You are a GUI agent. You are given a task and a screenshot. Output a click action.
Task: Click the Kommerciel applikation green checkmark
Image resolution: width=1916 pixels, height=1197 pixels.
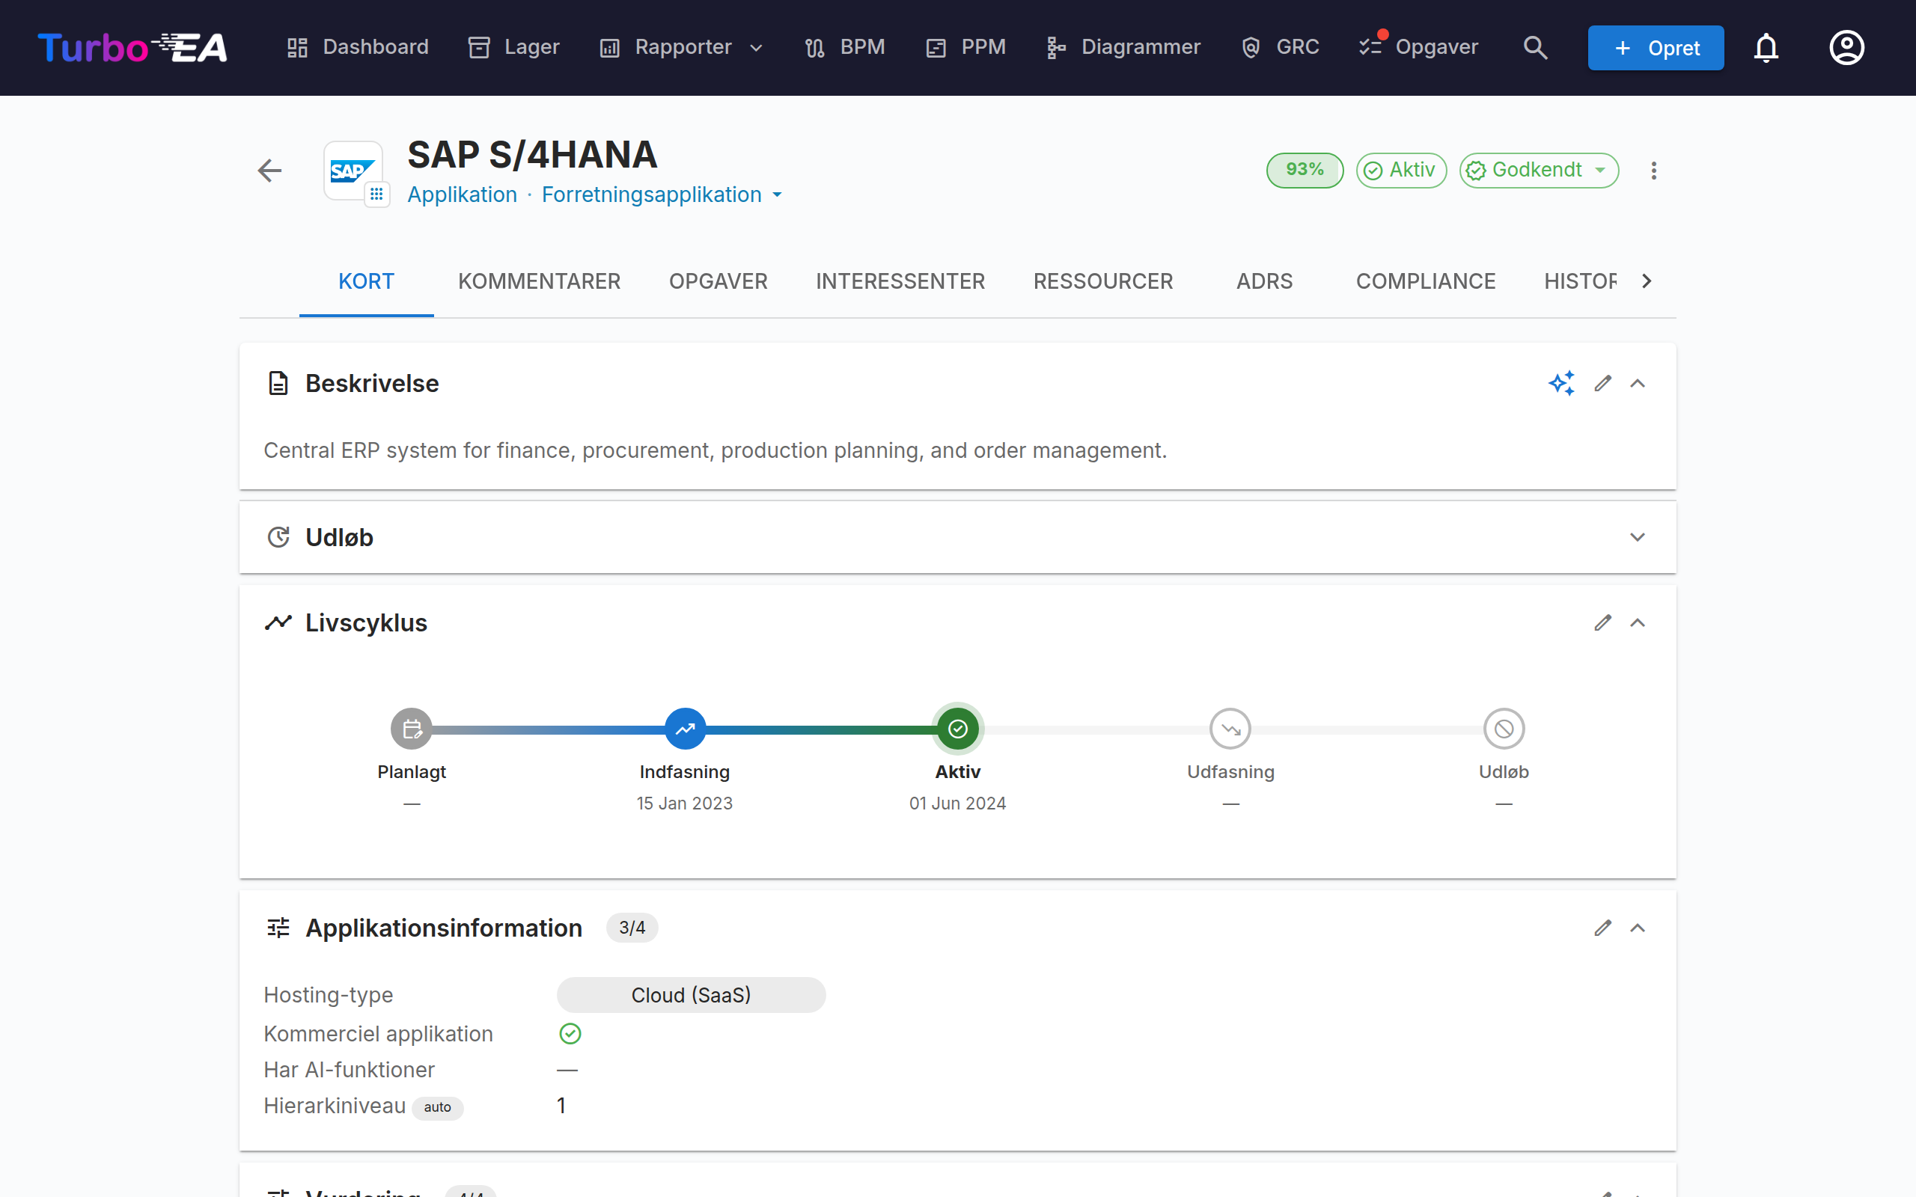point(570,1033)
